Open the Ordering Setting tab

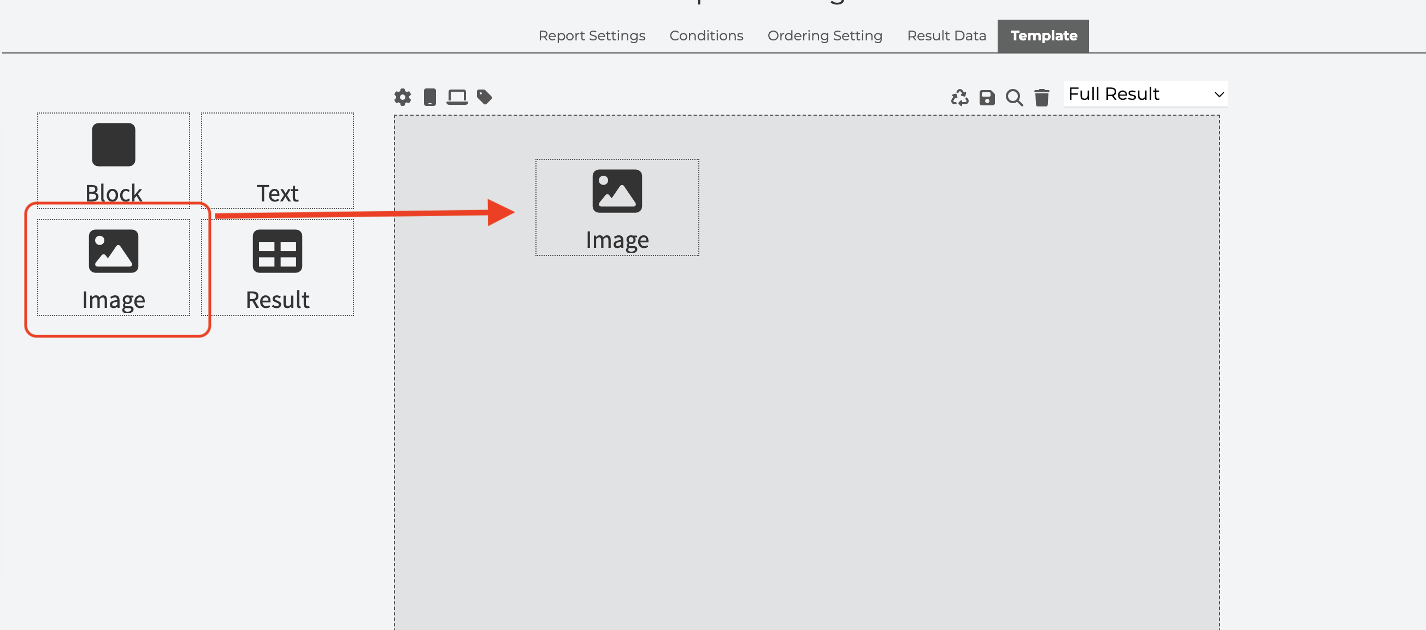coord(824,36)
